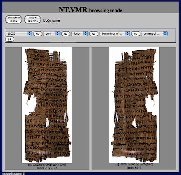181x175 pixels.
Task: Click the 'James 3:3–9' caption
Action: pyautogui.click(x=134, y=167)
